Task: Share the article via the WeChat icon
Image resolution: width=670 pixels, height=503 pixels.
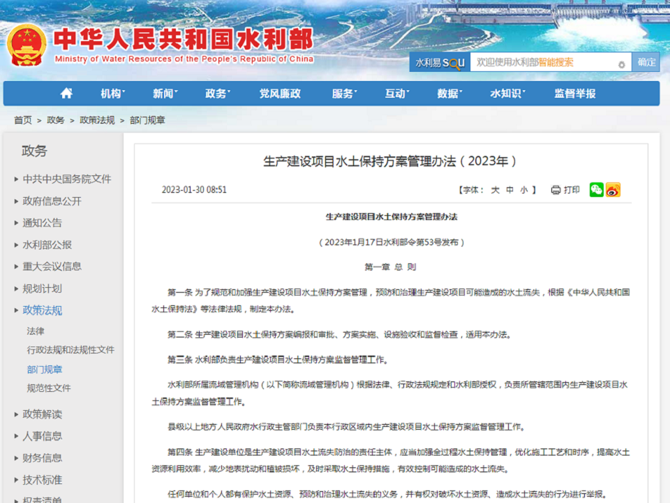Action: point(596,189)
